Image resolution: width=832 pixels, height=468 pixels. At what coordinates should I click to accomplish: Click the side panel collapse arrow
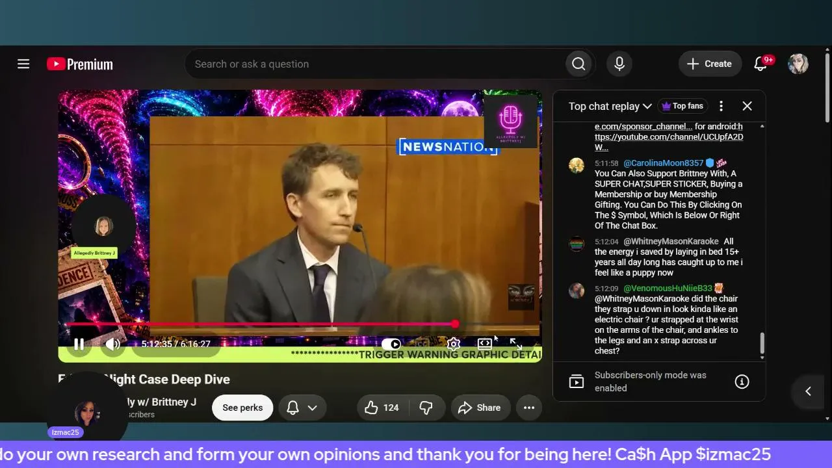click(808, 391)
